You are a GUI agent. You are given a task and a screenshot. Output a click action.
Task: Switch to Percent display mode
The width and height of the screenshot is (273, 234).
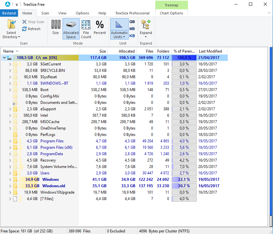pos(100,27)
